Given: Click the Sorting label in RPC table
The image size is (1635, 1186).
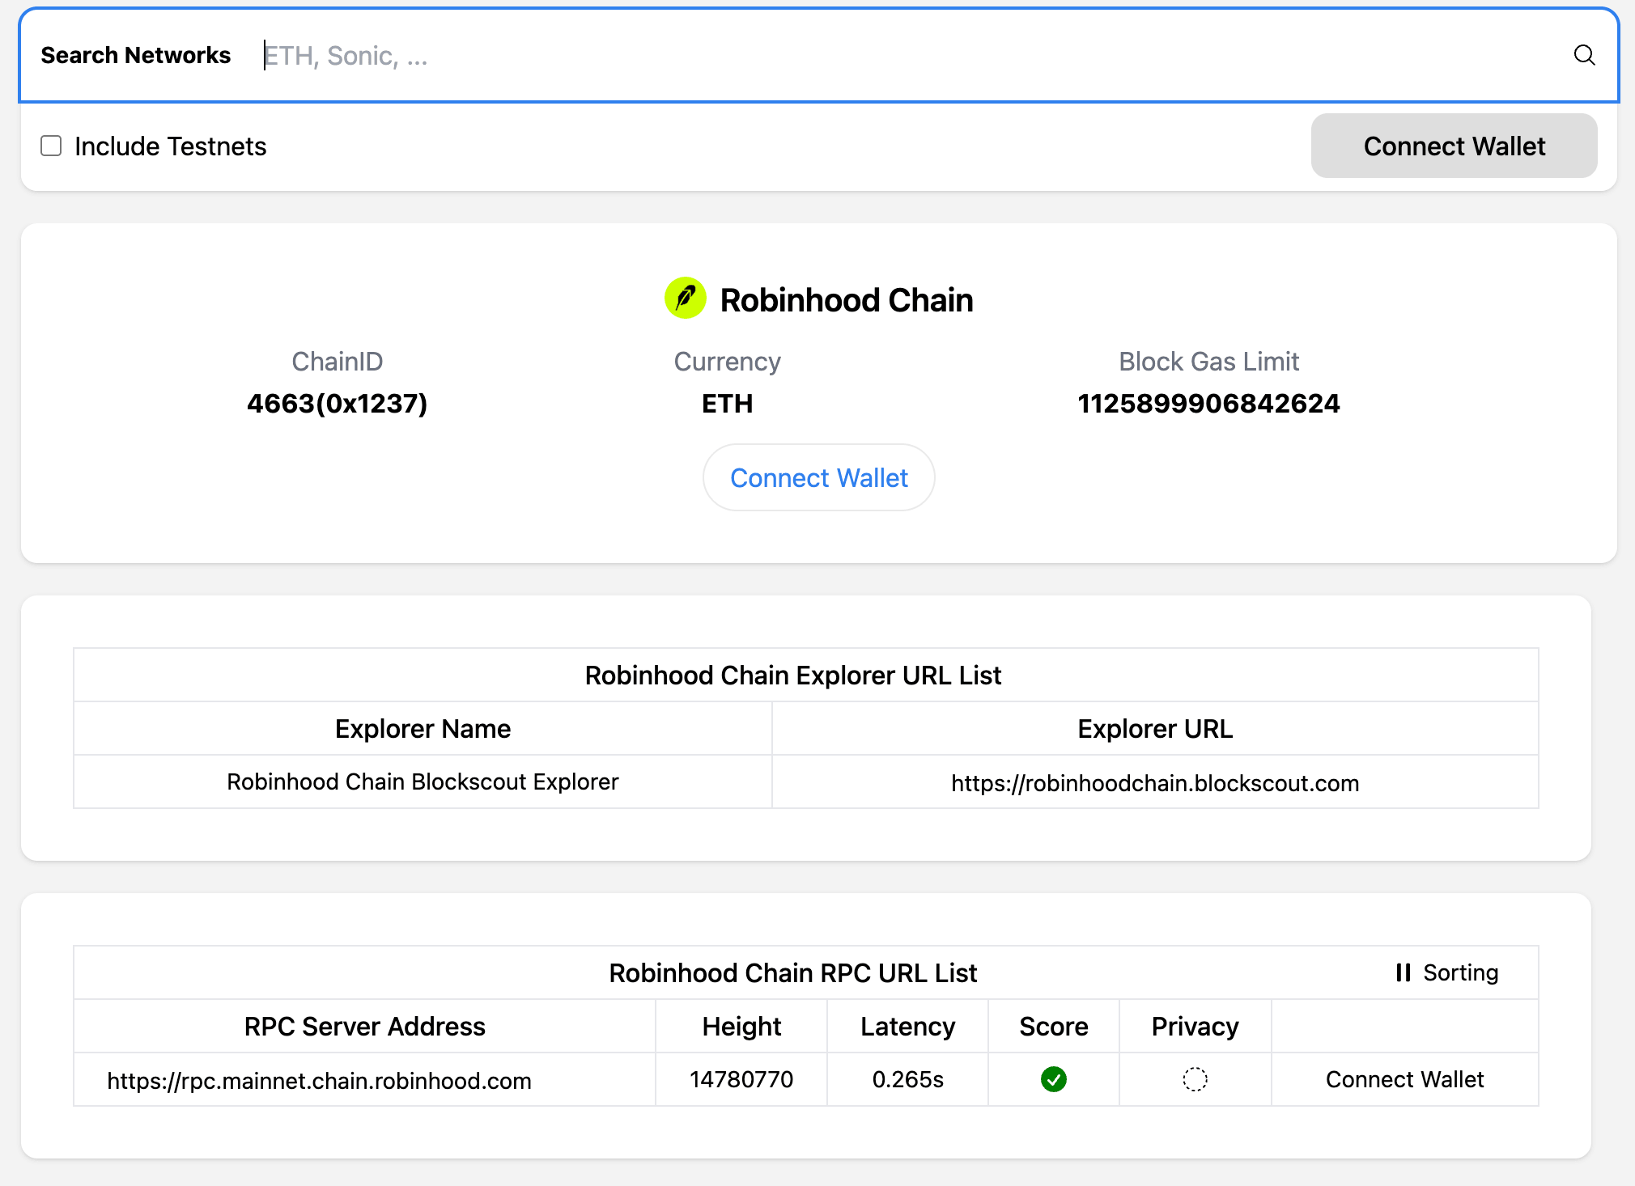Looking at the screenshot, I should [1460, 972].
